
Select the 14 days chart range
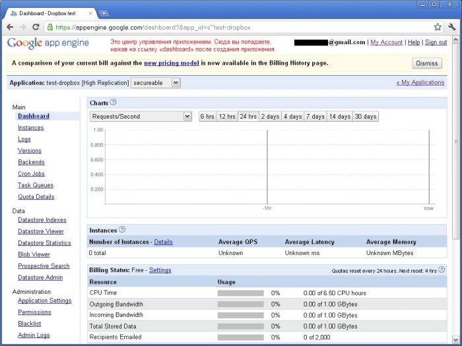tap(340, 117)
